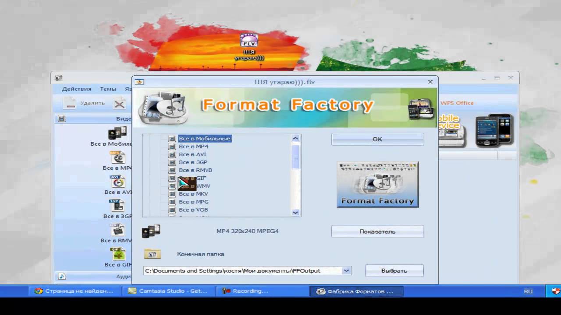Click the MP4 320x240 MPEG4 profile text

click(247, 231)
